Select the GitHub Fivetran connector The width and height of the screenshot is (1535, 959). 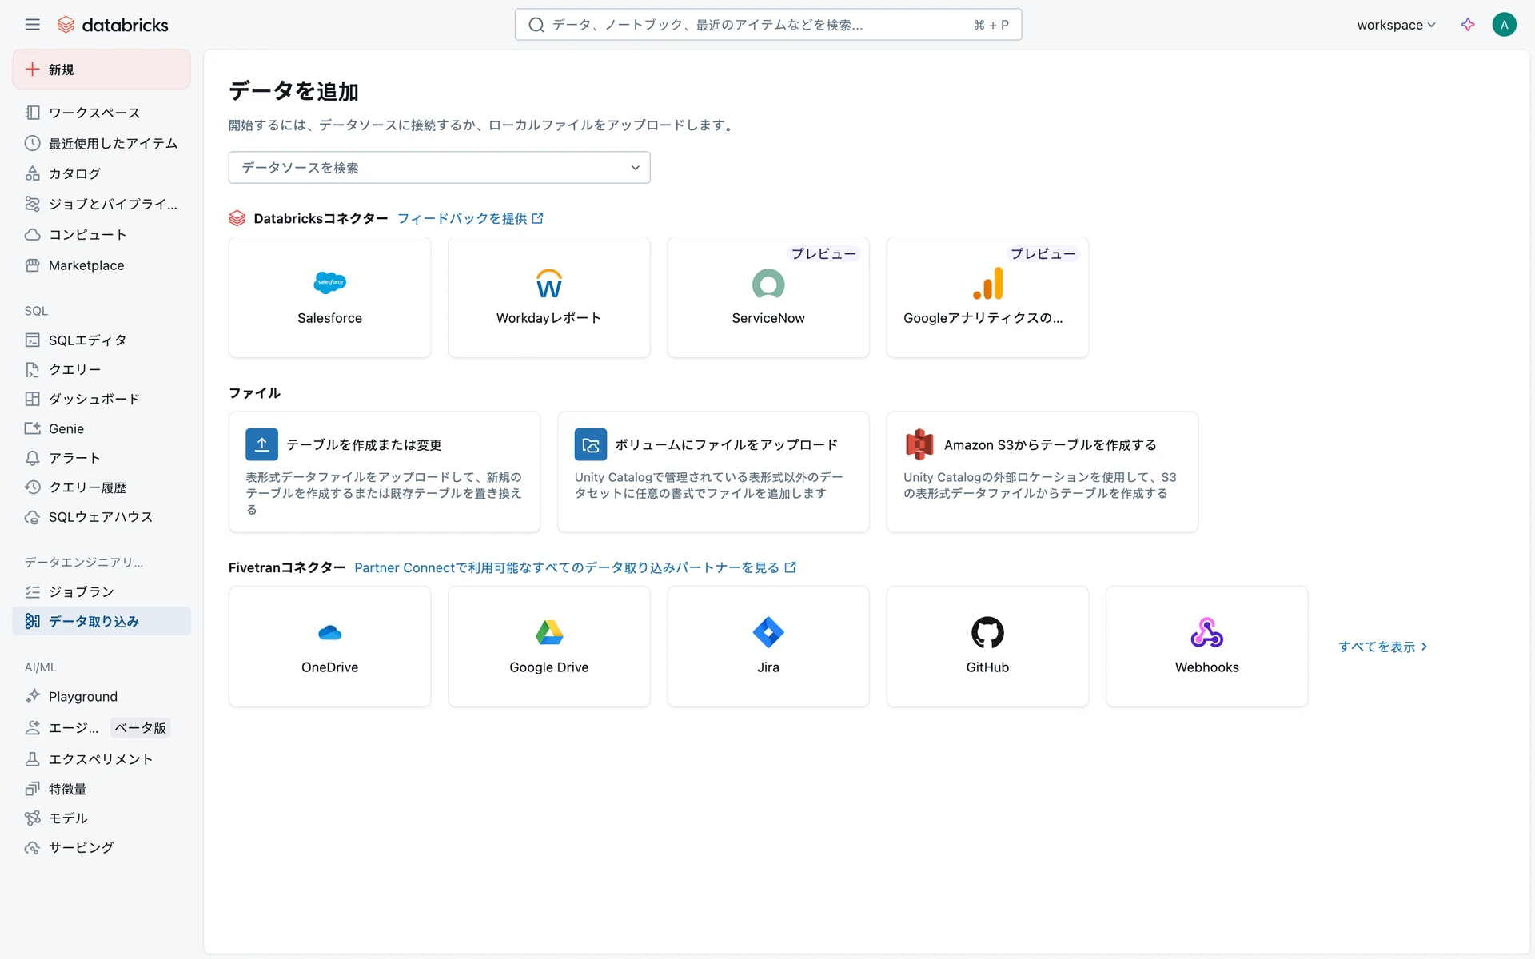(x=987, y=646)
